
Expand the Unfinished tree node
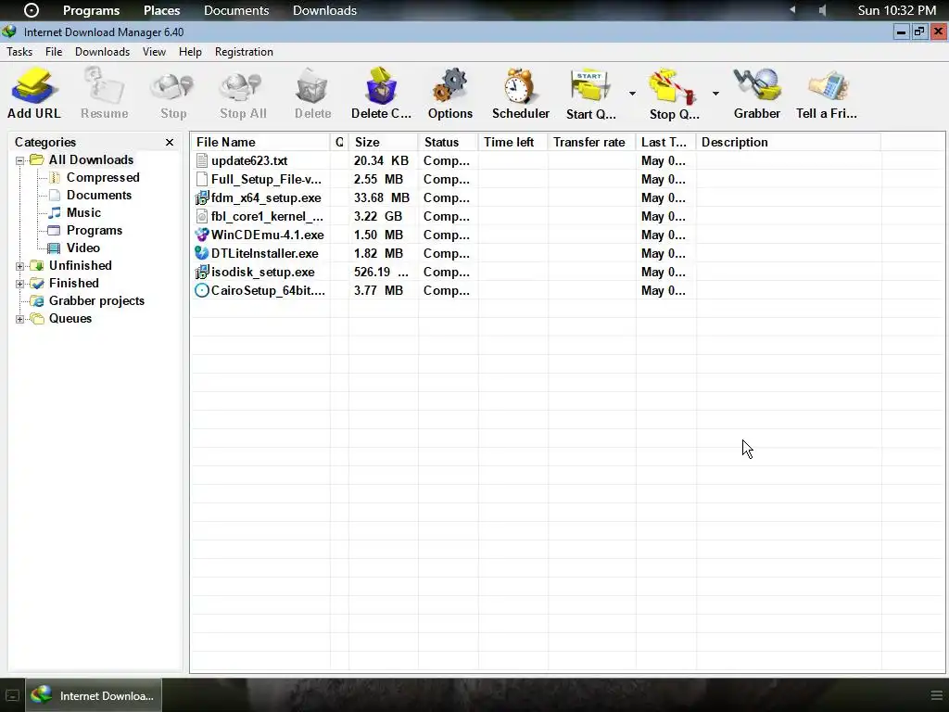point(20,266)
